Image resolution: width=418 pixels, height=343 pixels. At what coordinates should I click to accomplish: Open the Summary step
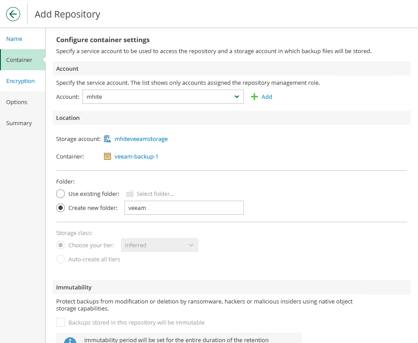[19, 123]
